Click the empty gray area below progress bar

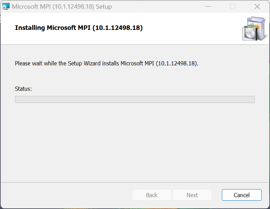tap(135, 143)
